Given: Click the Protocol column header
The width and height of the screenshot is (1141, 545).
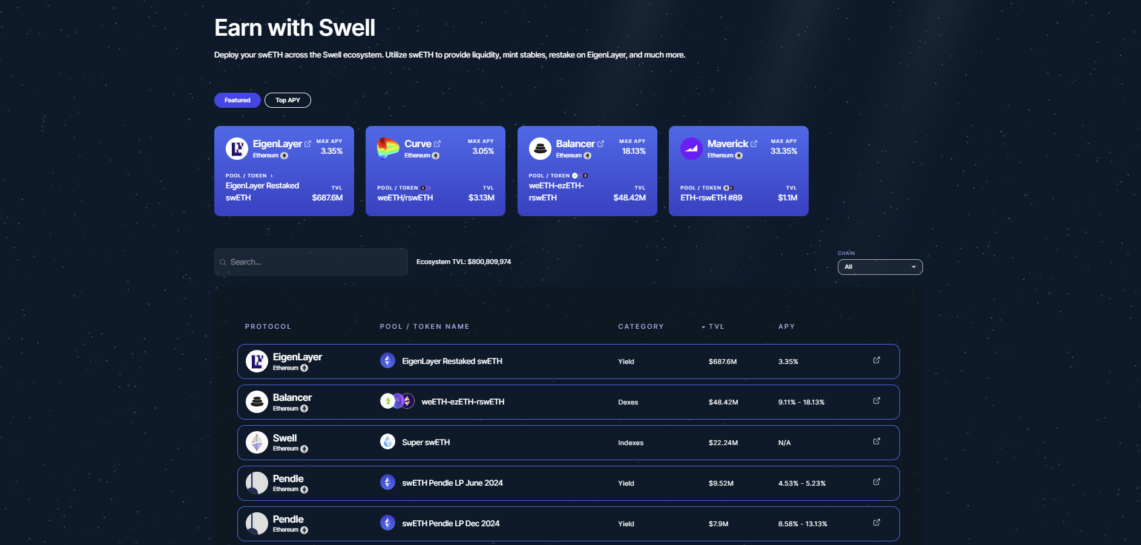Looking at the screenshot, I should (268, 326).
